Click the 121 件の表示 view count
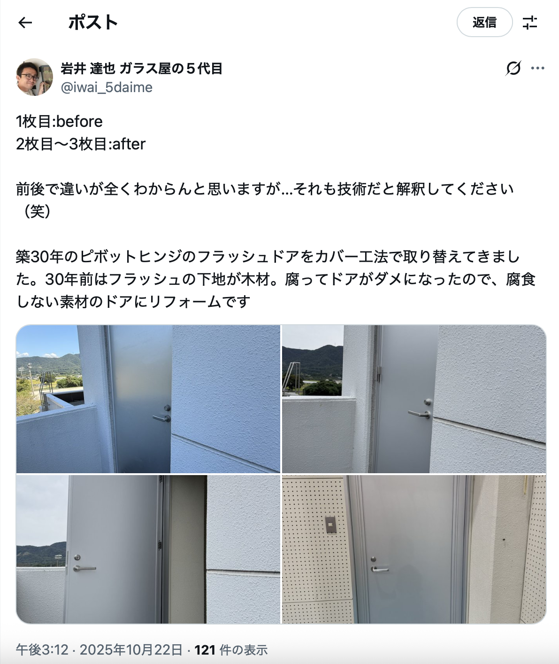The height and width of the screenshot is (664, 559). pyautogui.click(x=231, y=650)
